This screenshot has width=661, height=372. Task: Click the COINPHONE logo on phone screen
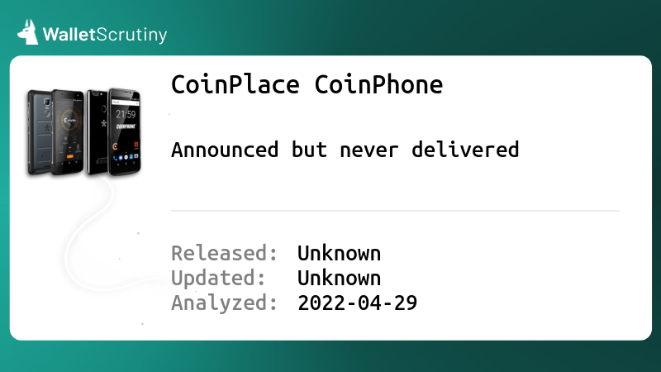tap(126, 126)
